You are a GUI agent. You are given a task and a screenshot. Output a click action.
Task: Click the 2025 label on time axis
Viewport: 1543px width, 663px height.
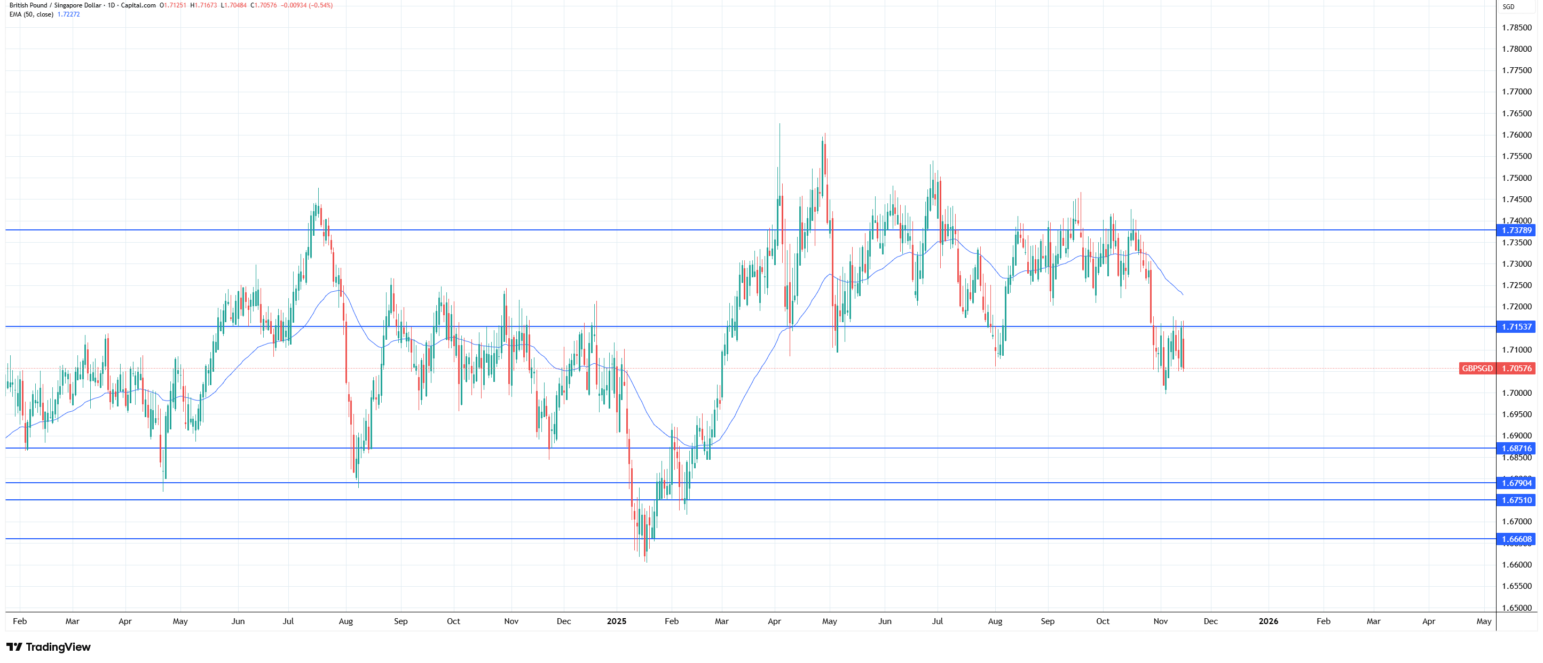click(616, 621)
